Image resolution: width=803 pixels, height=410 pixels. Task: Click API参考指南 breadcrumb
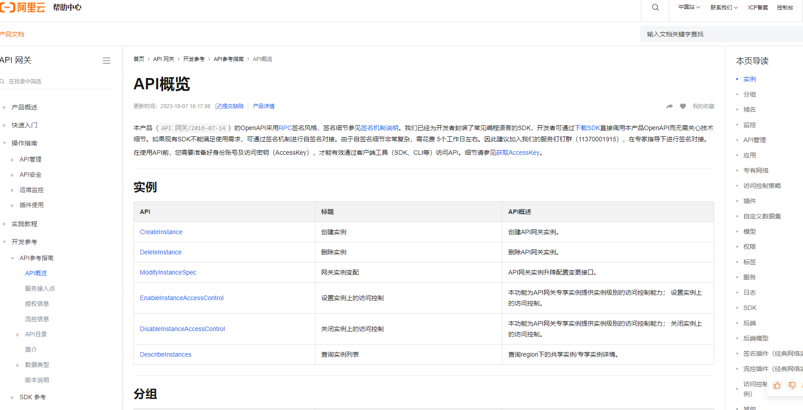point(229,59)
